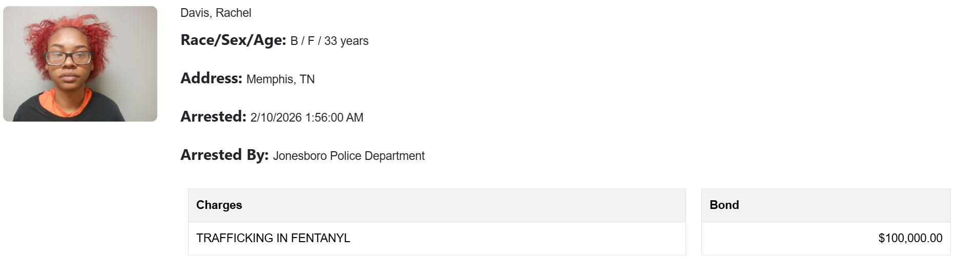The width and height of the screenshot is (955, 259).
Task: Click the "33 years" age value
Action: pyautogui.click(x=346, y=41)
